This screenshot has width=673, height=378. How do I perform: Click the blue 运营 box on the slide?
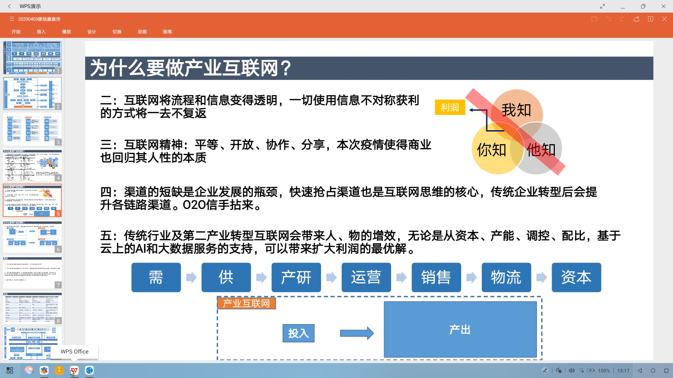366,277
